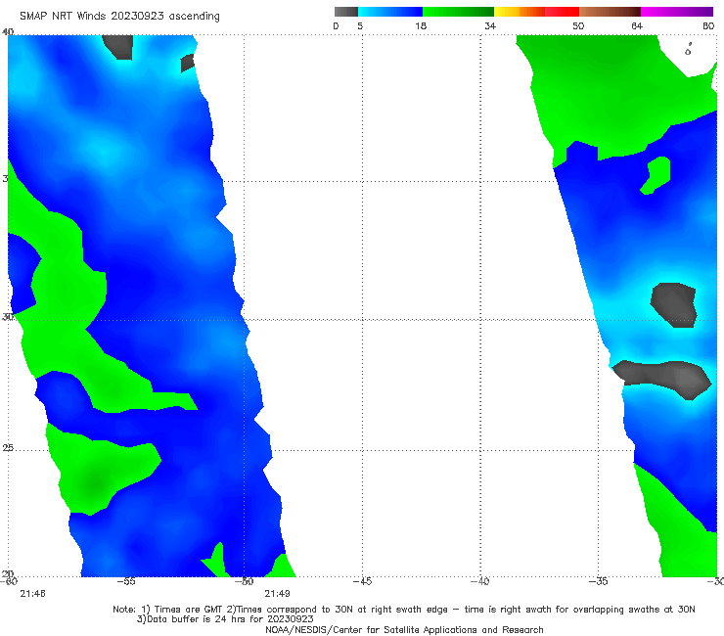Click the latitude label '25'

pyautogui.click(x=8, y=448)
